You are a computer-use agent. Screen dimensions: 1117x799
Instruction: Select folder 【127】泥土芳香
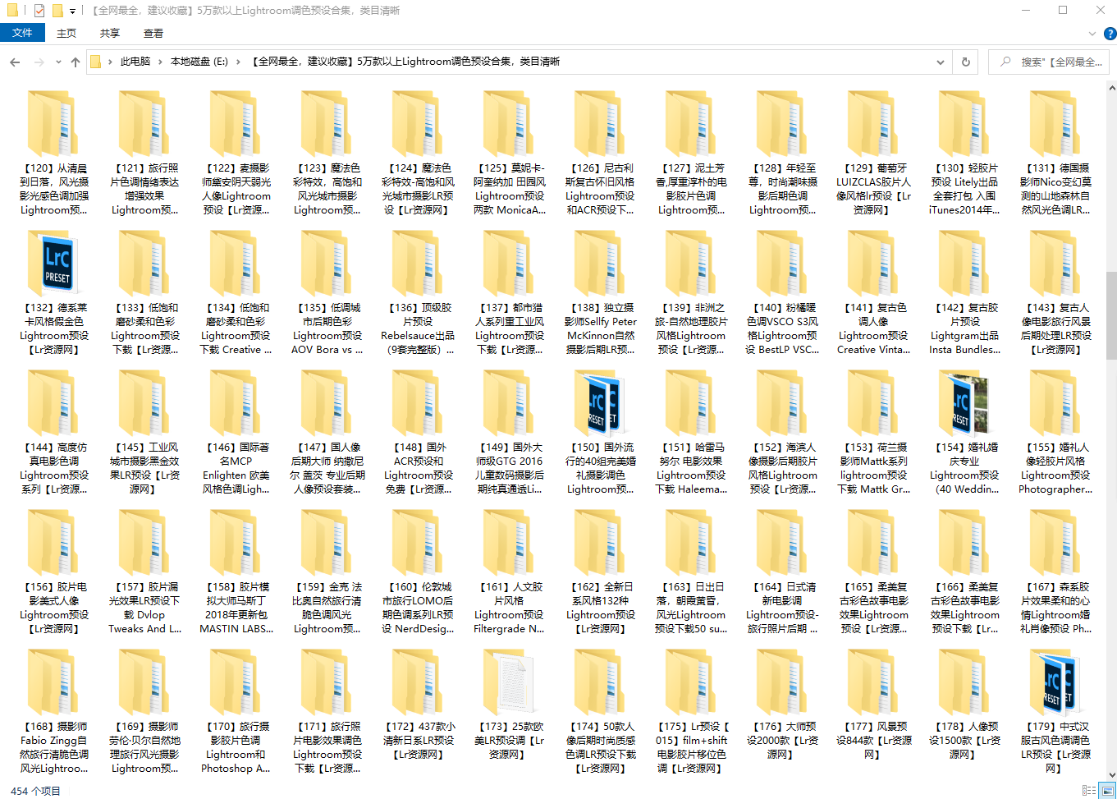[x=691, y=153]
